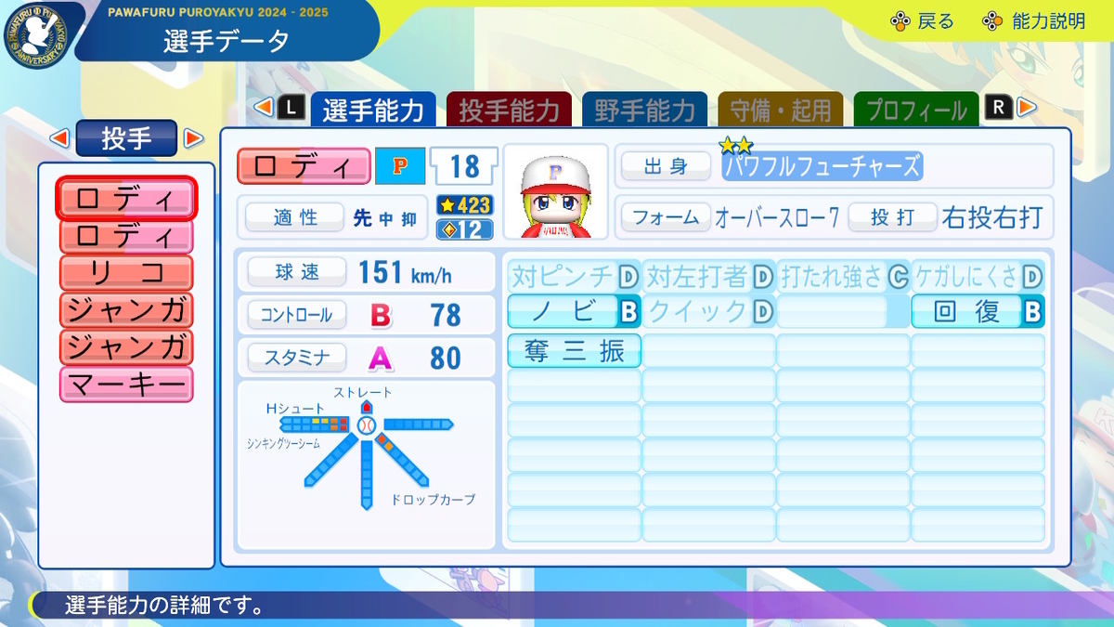The height and width of the screenshot is (627, 1114).
Task: Select 回復 B ability cell
Action: click(x=978, y=312)
